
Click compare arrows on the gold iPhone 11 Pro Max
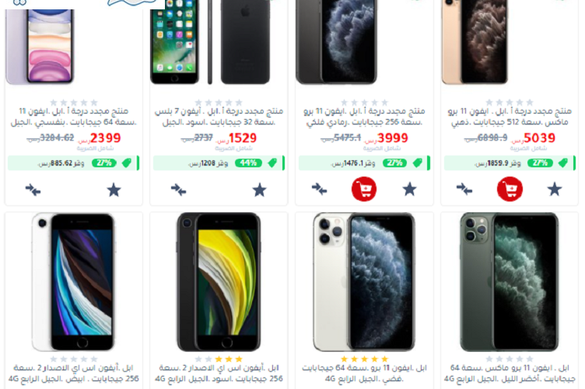[464, 189]
